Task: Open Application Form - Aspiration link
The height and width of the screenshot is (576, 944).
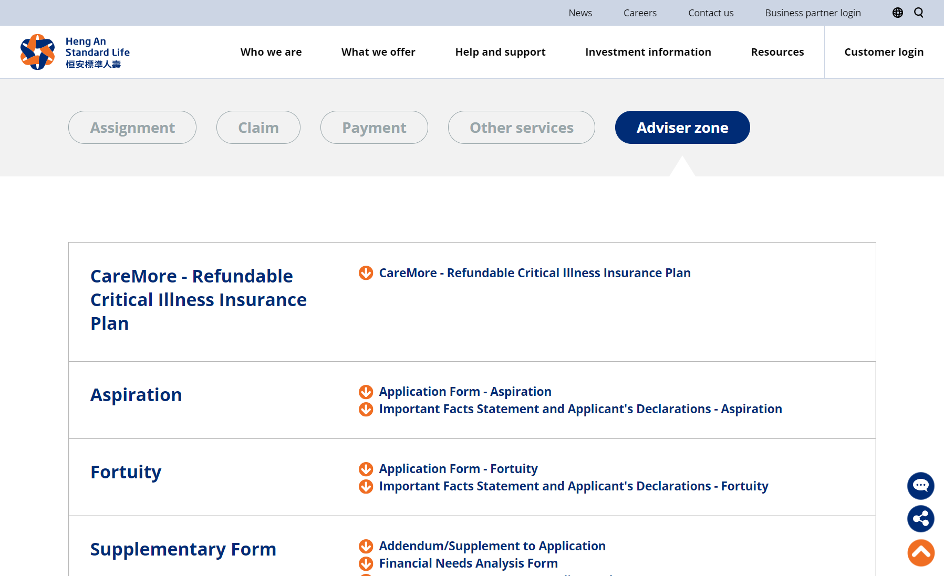Action: tap(465, 392)
